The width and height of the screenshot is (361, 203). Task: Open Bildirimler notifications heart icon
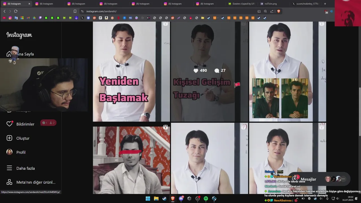10,124
